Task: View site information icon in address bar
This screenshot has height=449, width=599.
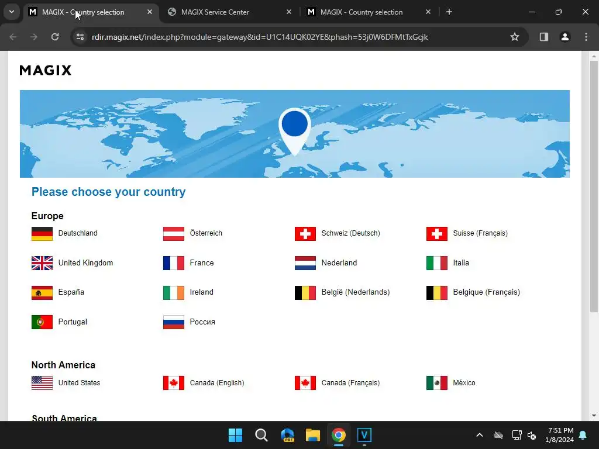Action: (x=80, y=37)
